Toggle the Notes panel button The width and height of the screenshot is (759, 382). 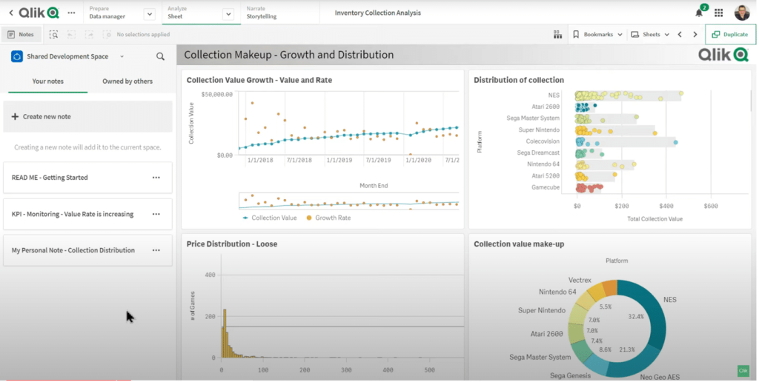coord(21,34)
